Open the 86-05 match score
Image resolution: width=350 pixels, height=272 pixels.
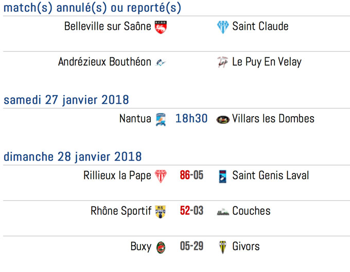tap(191, 175)
